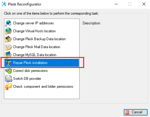Click the Cancel button

136,112
